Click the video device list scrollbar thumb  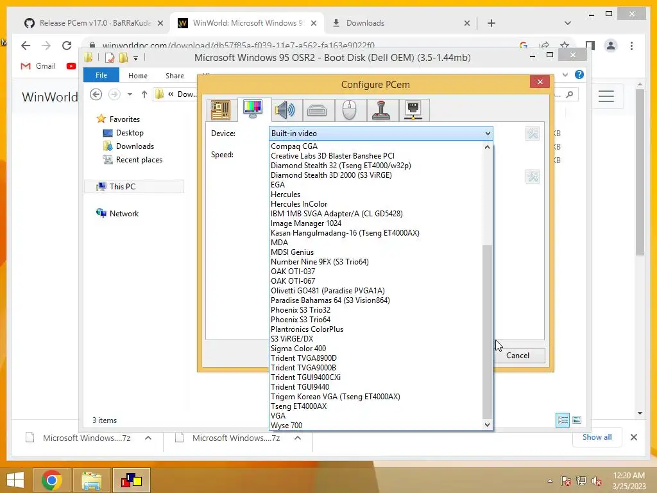(487, 331)
